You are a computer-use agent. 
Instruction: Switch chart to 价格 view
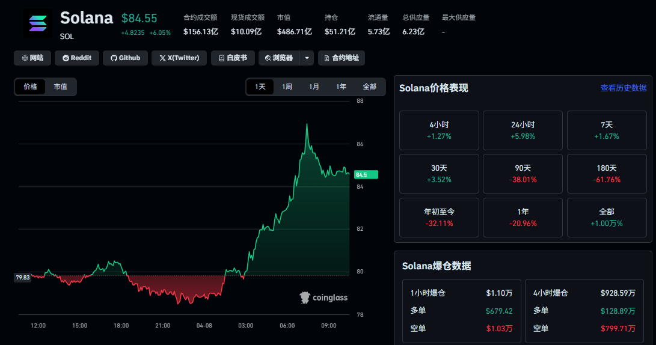point(31,87)
